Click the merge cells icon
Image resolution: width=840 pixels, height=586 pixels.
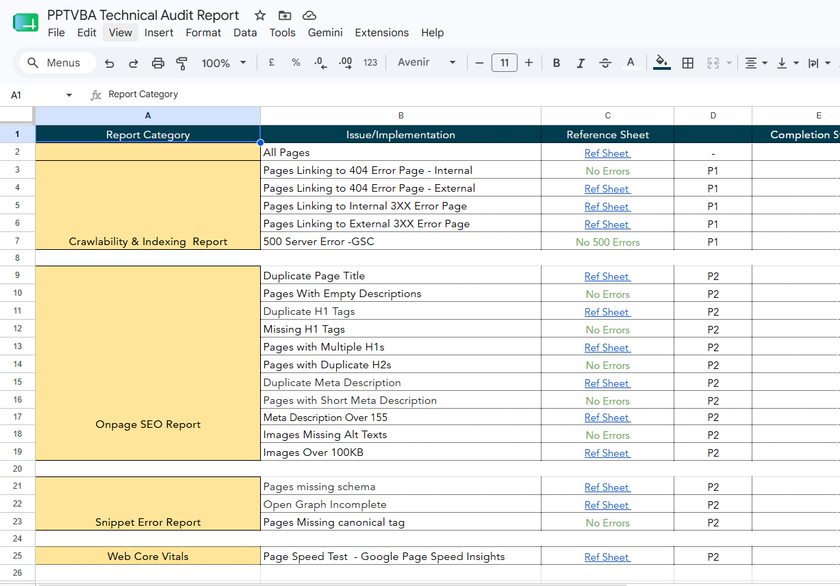(x=713, y=63)
